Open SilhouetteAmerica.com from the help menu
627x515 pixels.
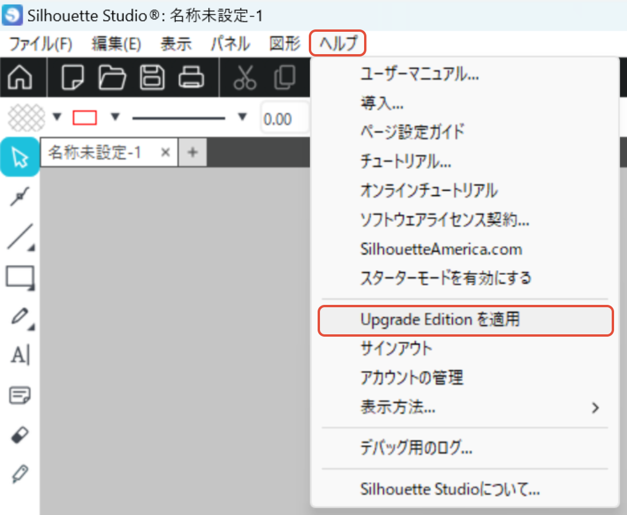[x=465, y=249]
